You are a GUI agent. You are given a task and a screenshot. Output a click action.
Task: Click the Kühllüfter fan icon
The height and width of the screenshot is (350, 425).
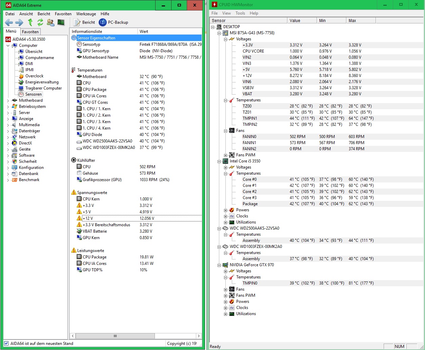pos(74,160)
